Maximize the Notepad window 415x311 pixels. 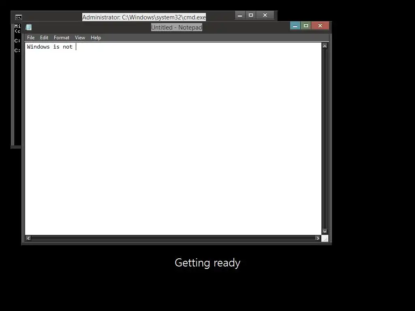[306, 26]
